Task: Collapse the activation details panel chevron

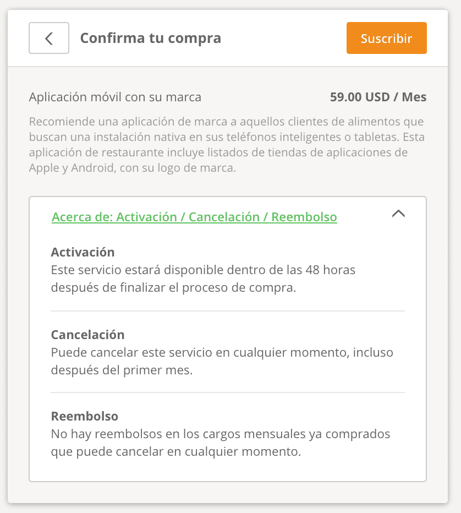Action: click(x=398, y=214)
